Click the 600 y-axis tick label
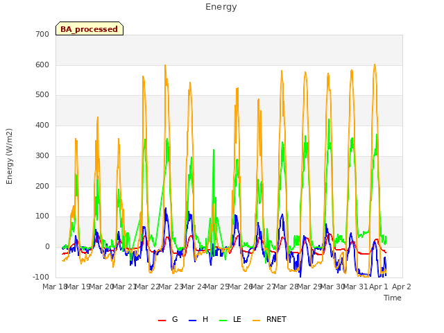The width and height of the screenshot is (444, 333). coord(42,65)
